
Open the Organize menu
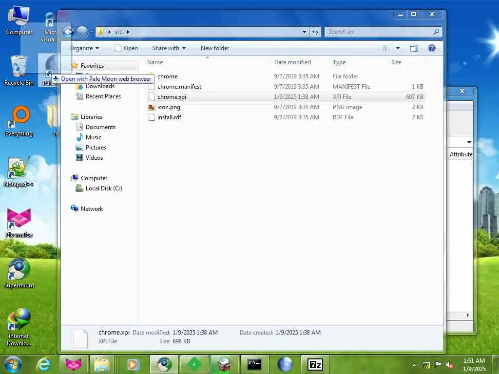tap(84, 48)
